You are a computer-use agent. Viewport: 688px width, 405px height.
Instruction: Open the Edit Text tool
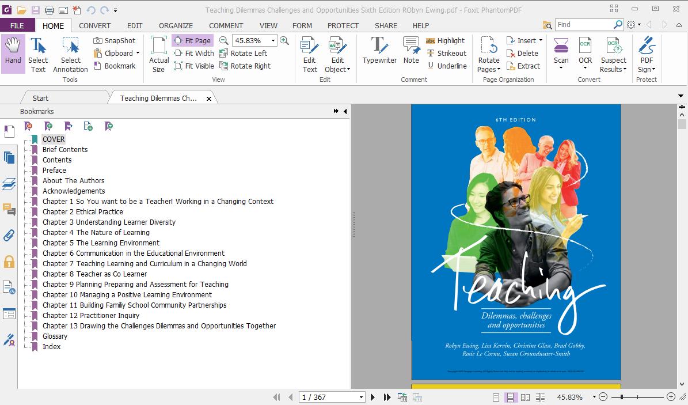point(310,55)
